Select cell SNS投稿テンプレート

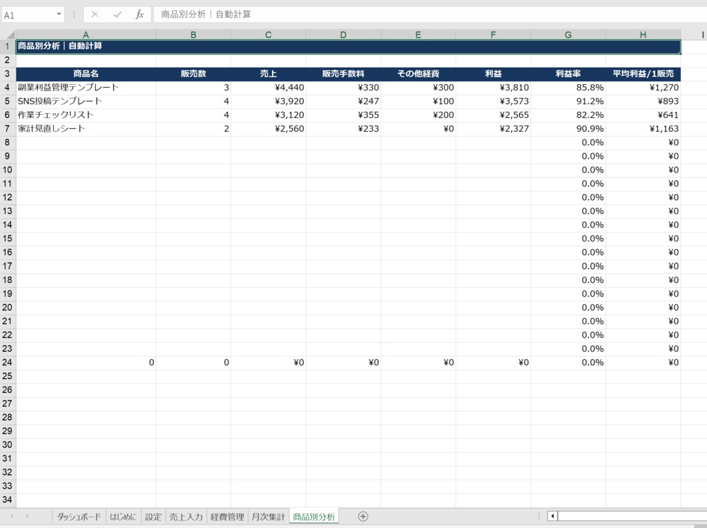click(x=86, y=101)
